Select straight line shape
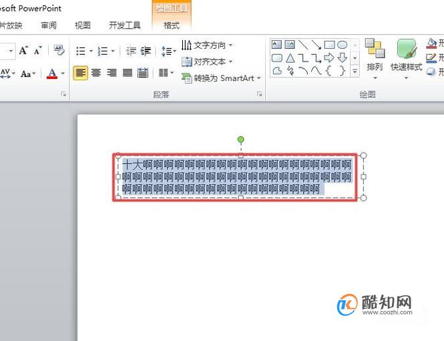The image size is (444, 341). pos(303,45)
